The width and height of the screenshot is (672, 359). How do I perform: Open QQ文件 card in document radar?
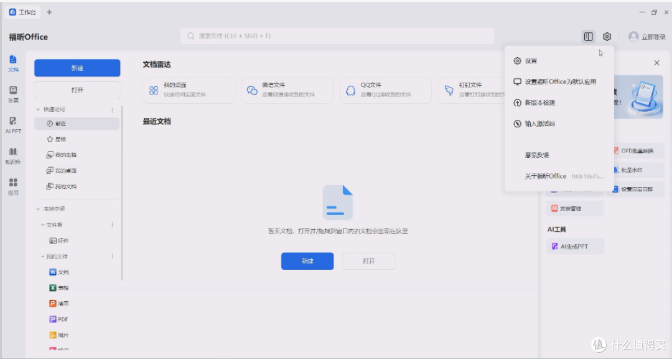[x=386, y=90]
